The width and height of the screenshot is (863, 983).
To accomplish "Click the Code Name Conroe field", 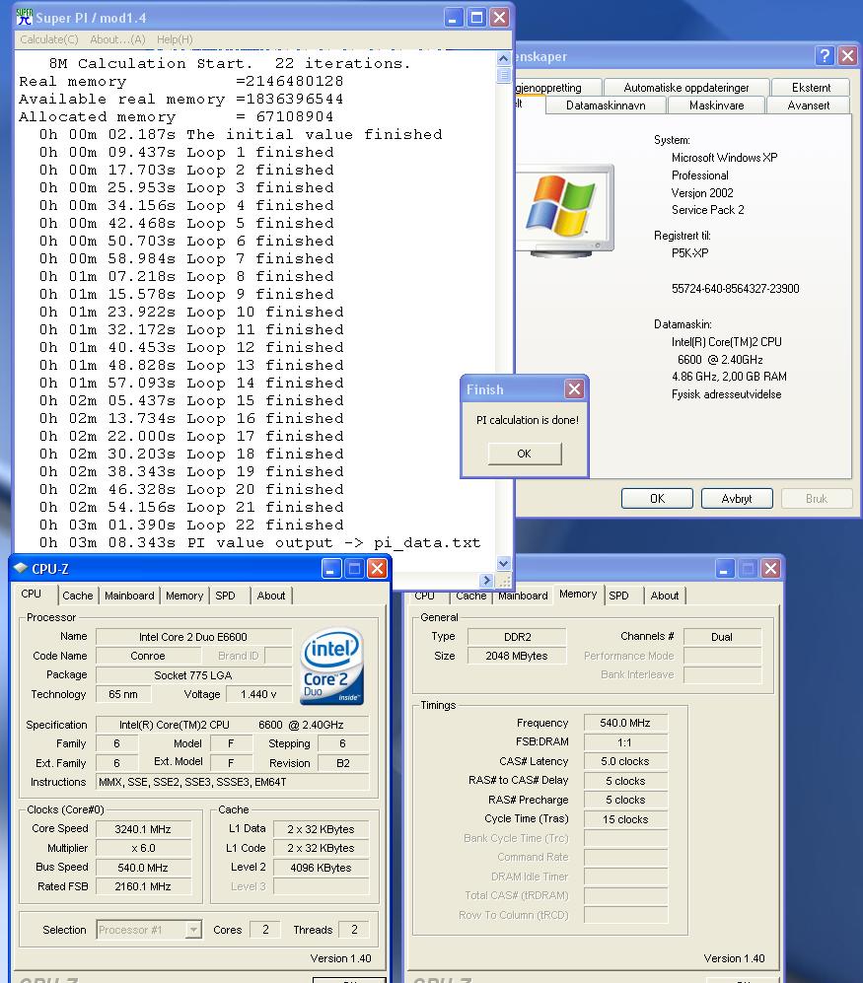I will 148,656.
